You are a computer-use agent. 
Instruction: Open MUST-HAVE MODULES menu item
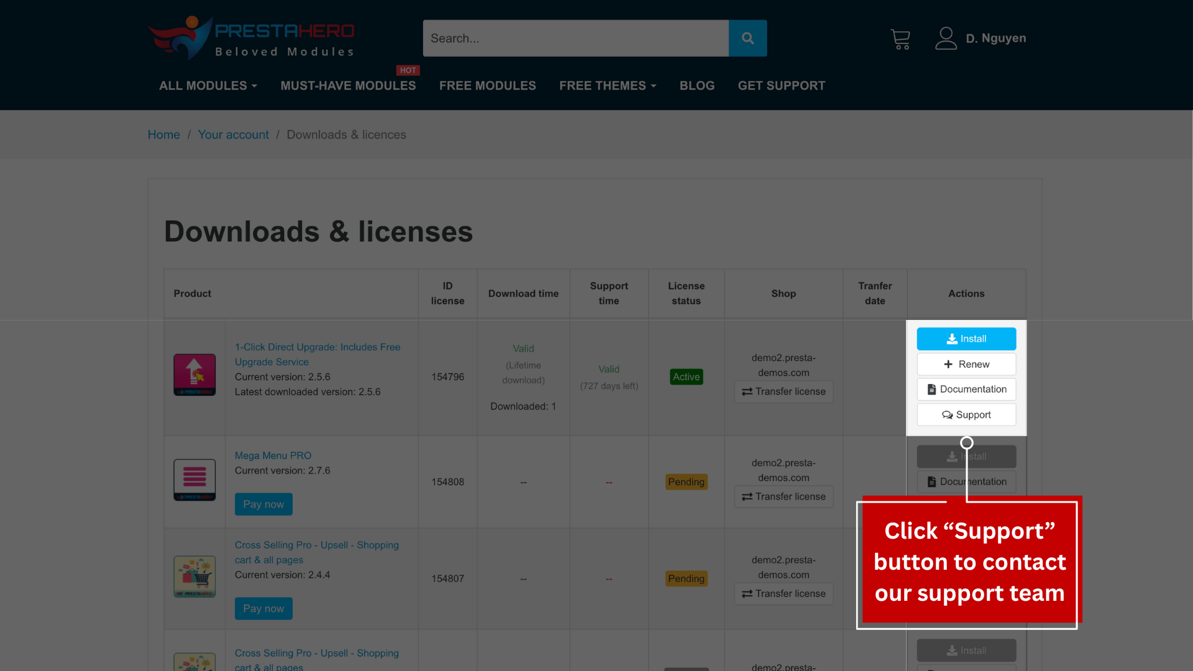[x=348, y=86]
